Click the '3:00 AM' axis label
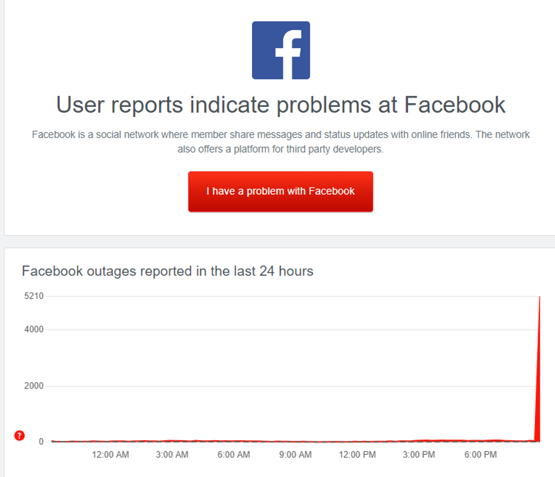This screenshot has width=555, height=477. click(172, 454)
